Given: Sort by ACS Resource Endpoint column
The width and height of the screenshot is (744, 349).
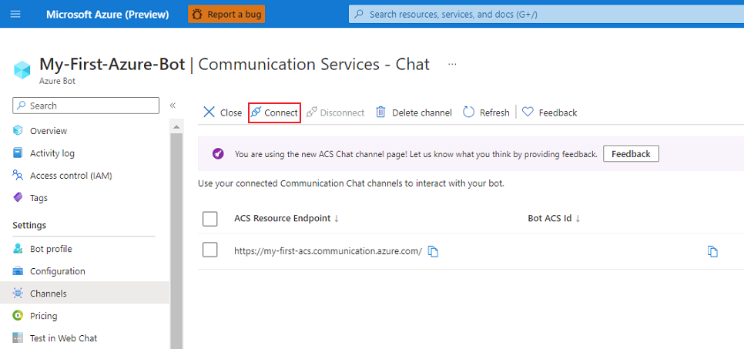Looking at the screenshot, I should pos(286,219).
